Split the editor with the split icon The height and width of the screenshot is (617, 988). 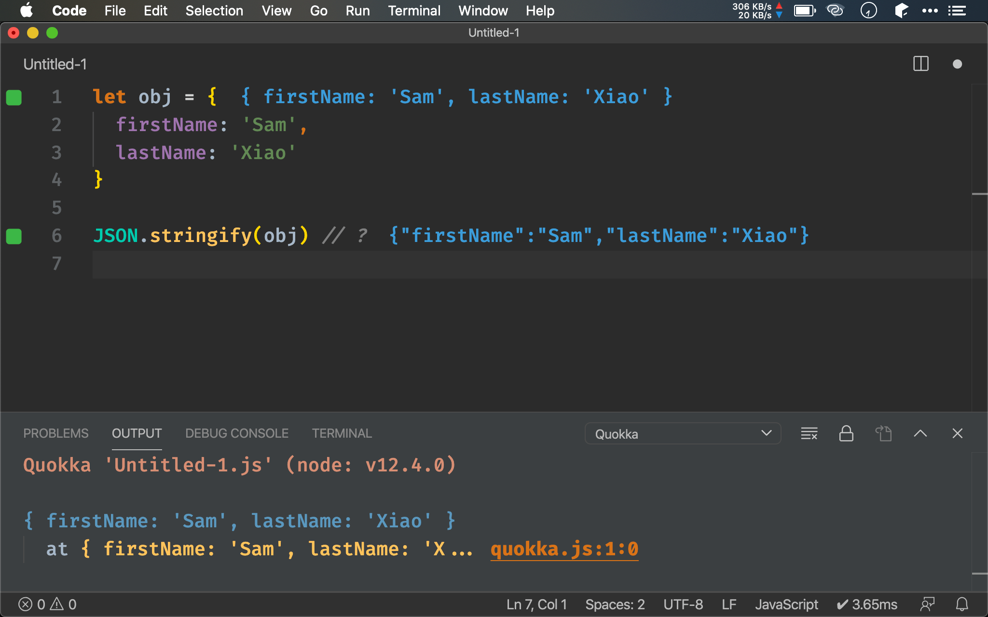click(920, 63)
